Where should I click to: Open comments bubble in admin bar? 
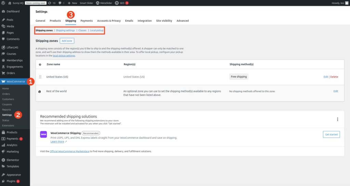60,3
